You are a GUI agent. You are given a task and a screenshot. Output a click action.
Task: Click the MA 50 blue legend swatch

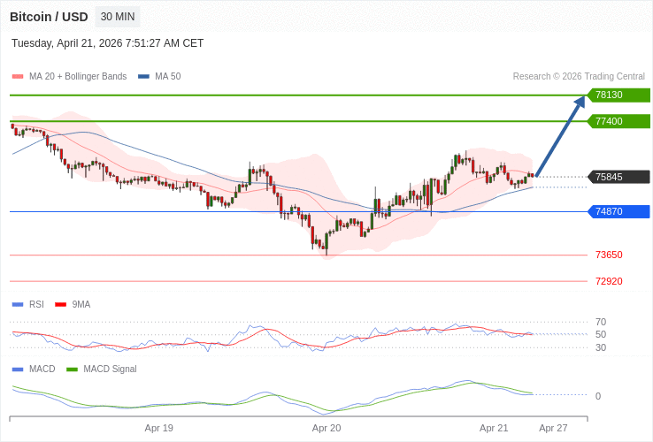(x=143, y=77)
